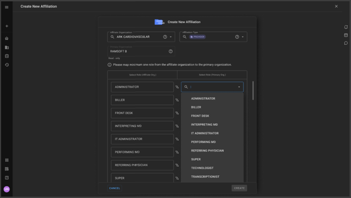
Task: Select REFERRING PHYSICIAN from the dropdown list
Action: [212, 150]
